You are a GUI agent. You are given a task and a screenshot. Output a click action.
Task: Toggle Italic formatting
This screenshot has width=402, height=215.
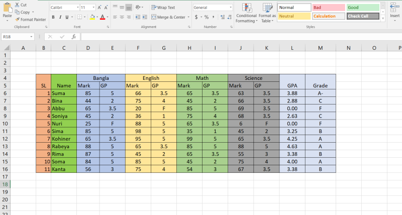point(60,17)
